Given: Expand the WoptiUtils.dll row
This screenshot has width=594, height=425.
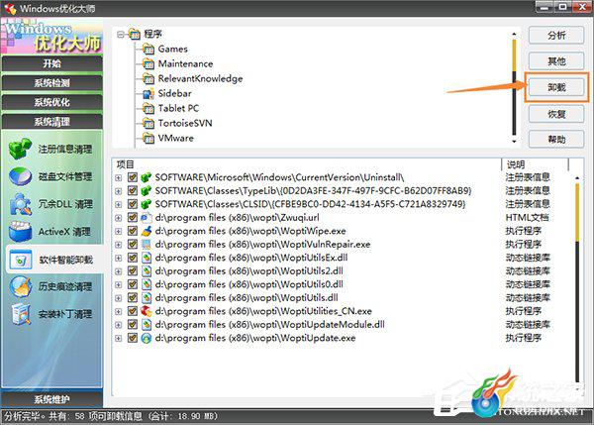Looking at the screenshot, I should (119, 298).
